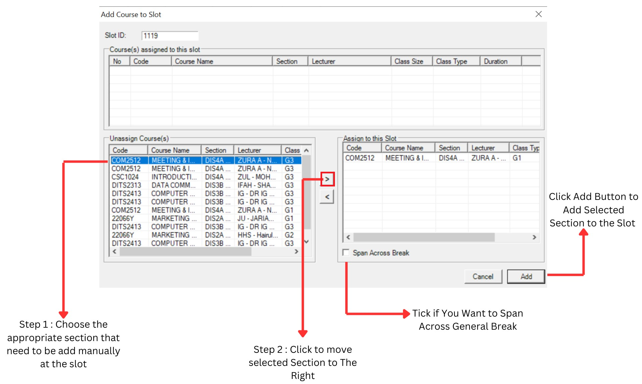Click the Assign list horizontal scrollbar thumb
The height and width of the screenshot is (384, 642).
[424, 237]
